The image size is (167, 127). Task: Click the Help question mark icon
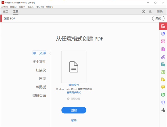click(143, 11)
